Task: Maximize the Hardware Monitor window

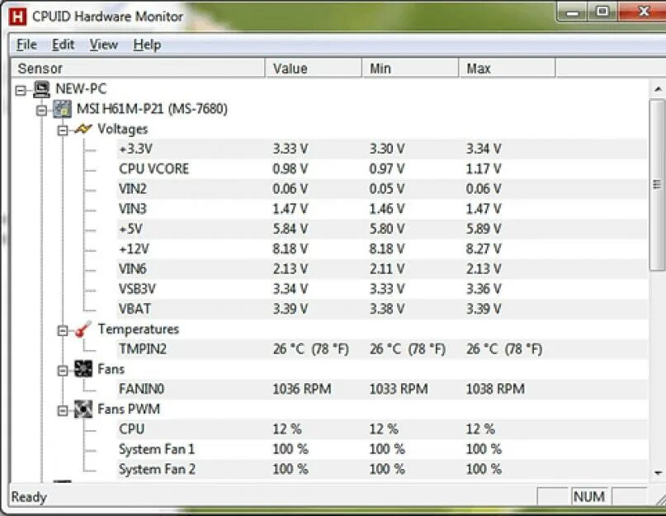Action: [602, 12]
